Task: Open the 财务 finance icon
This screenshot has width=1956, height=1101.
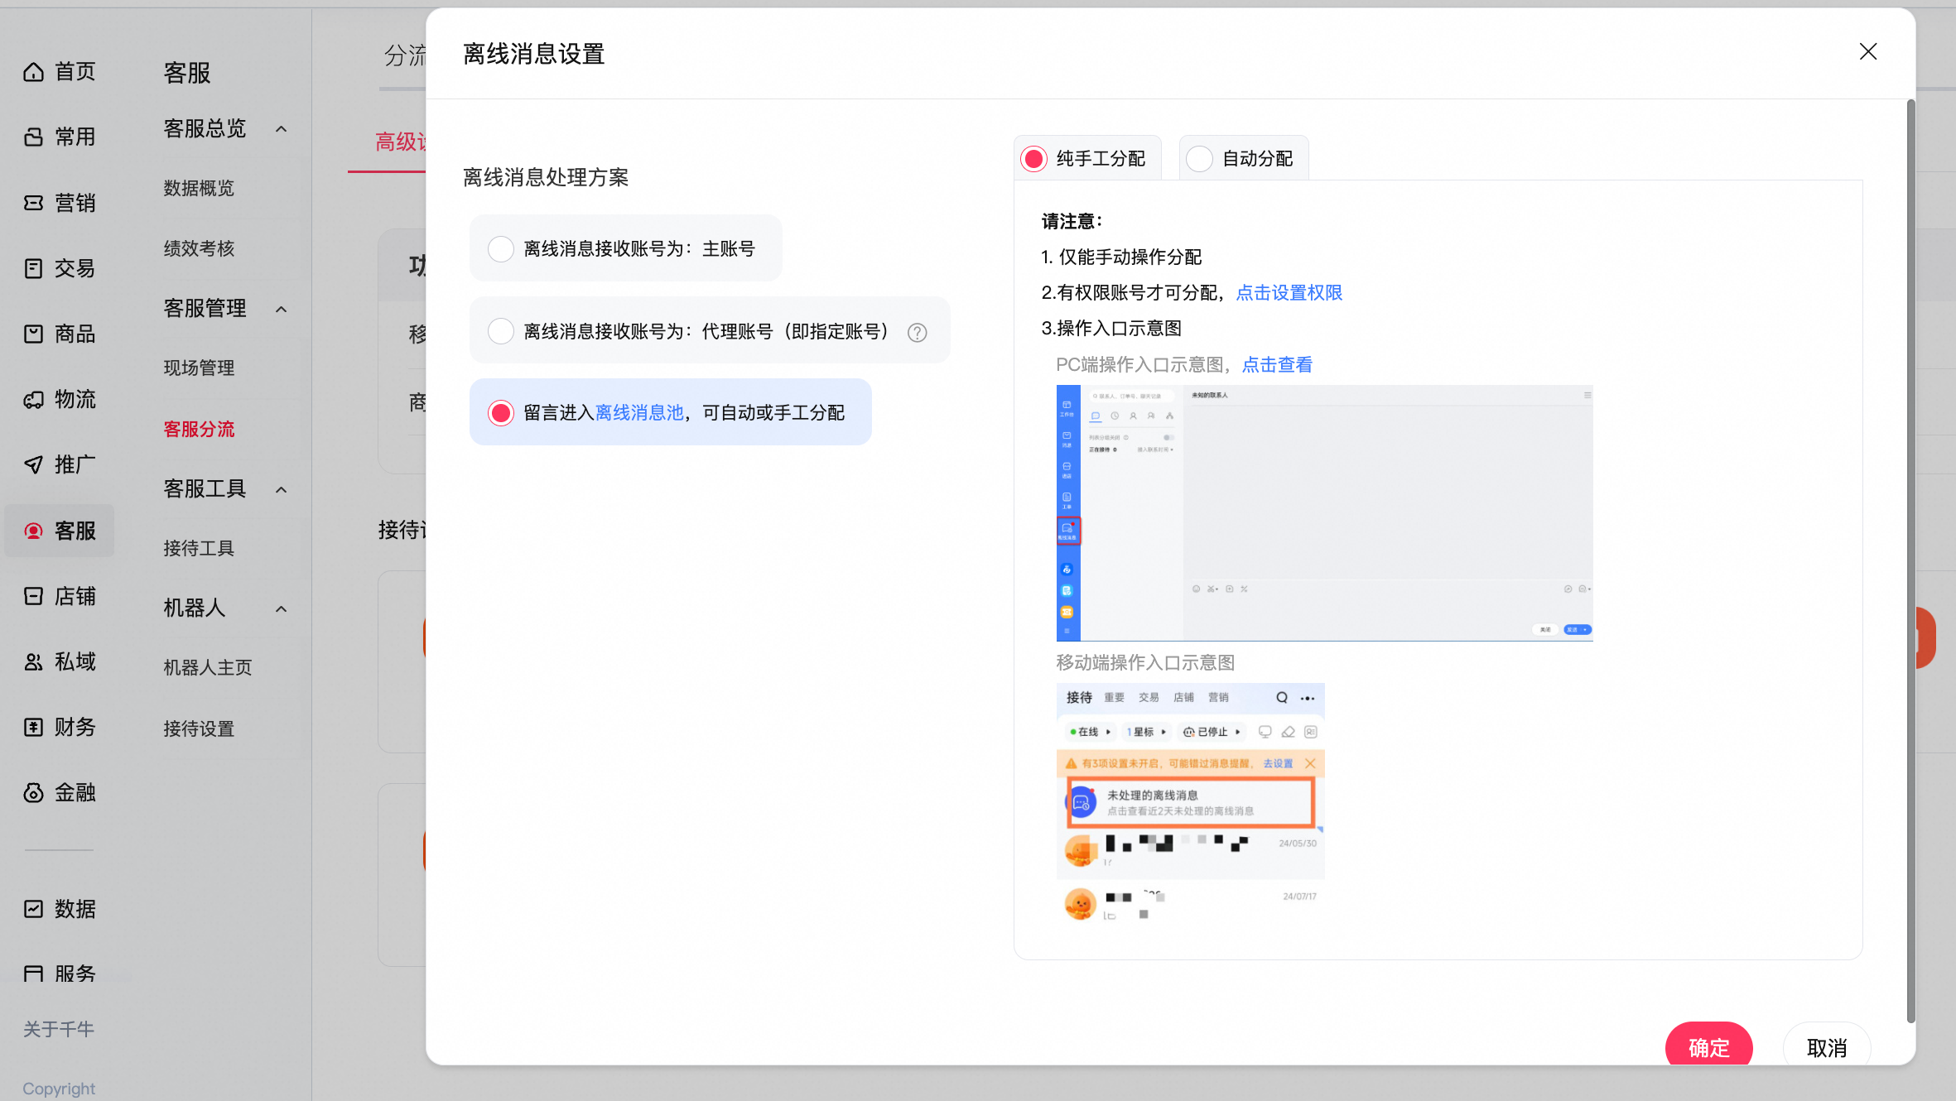Action: click(x=33, y=727)
